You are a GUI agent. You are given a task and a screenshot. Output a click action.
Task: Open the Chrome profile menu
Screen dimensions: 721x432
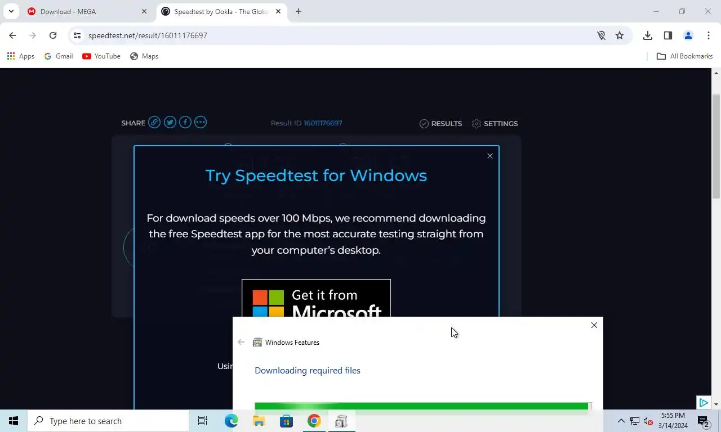(688, 35)
